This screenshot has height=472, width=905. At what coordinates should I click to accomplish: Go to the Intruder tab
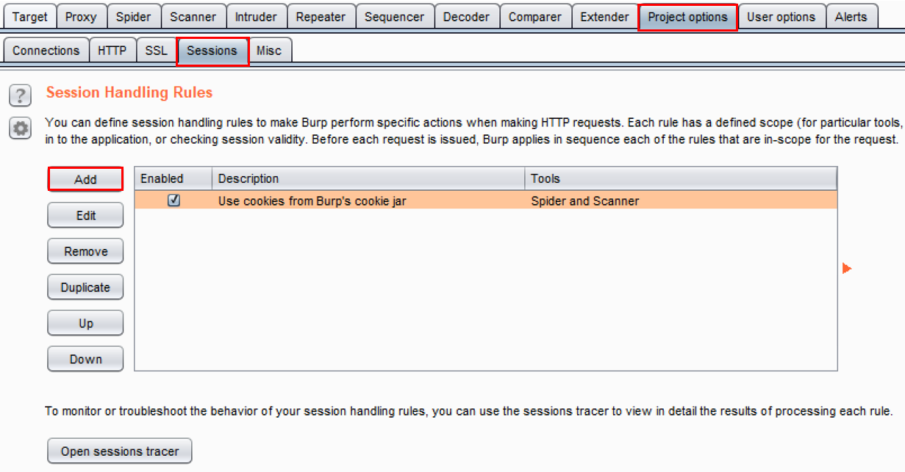click(256, 17)
